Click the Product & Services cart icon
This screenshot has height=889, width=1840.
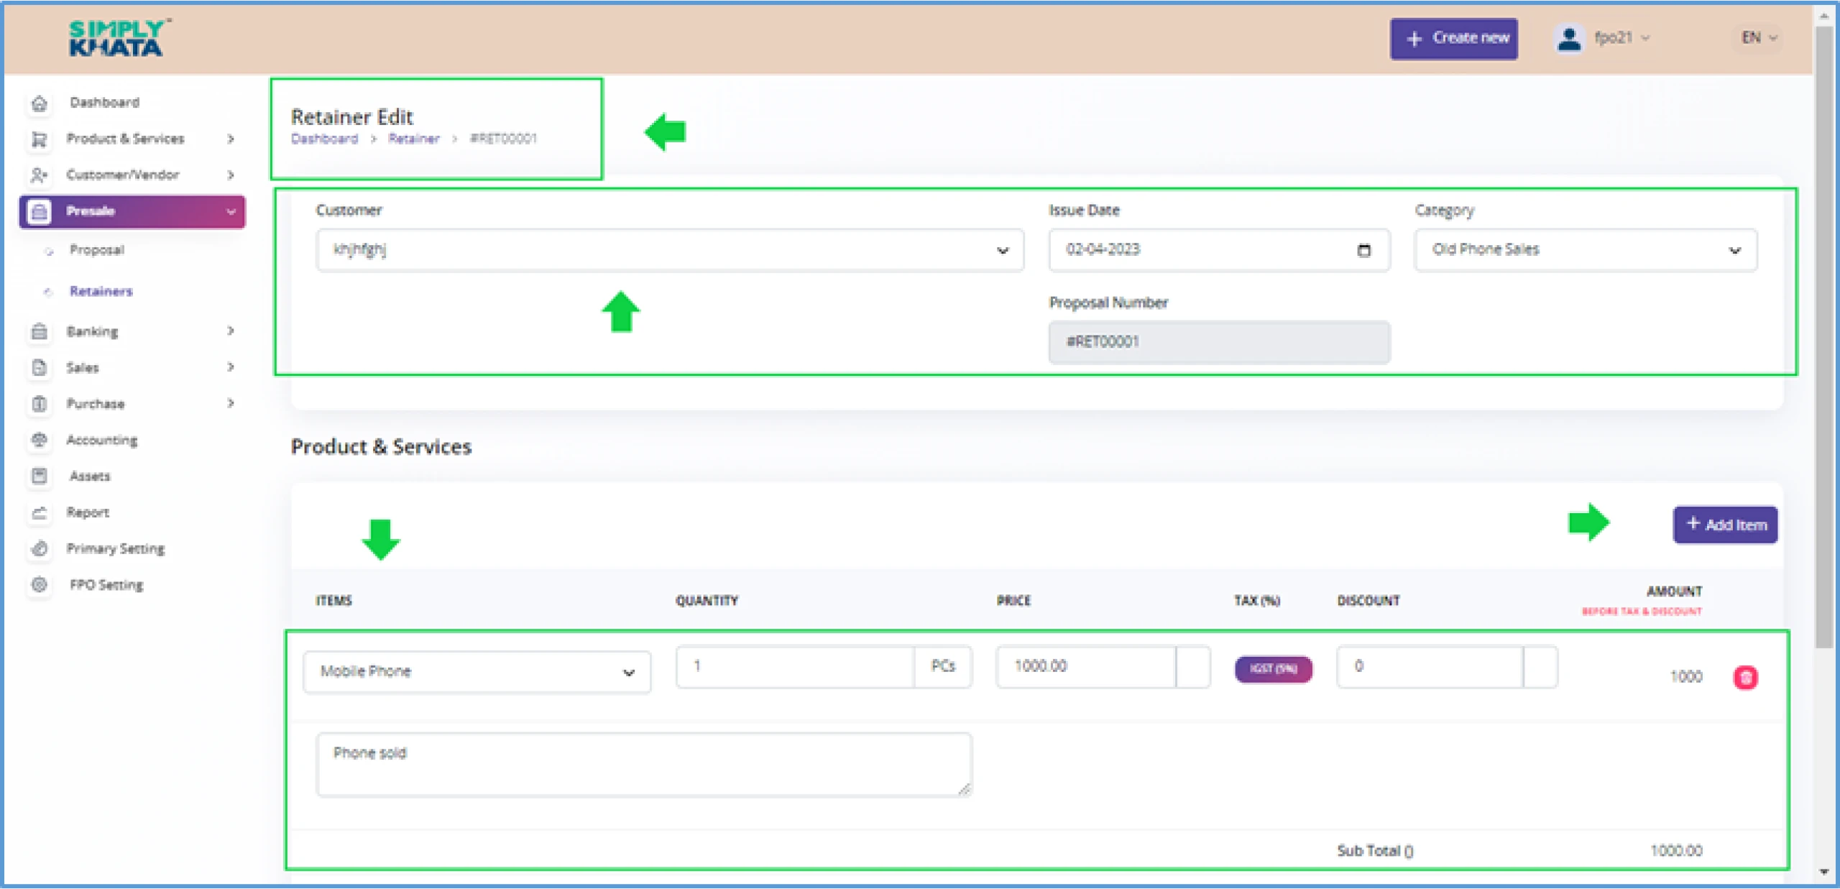click(x=40, y=139)
